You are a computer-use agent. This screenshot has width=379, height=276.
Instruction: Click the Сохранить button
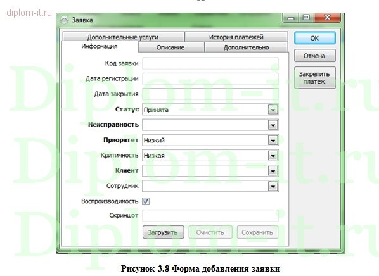tap(257, 232)
